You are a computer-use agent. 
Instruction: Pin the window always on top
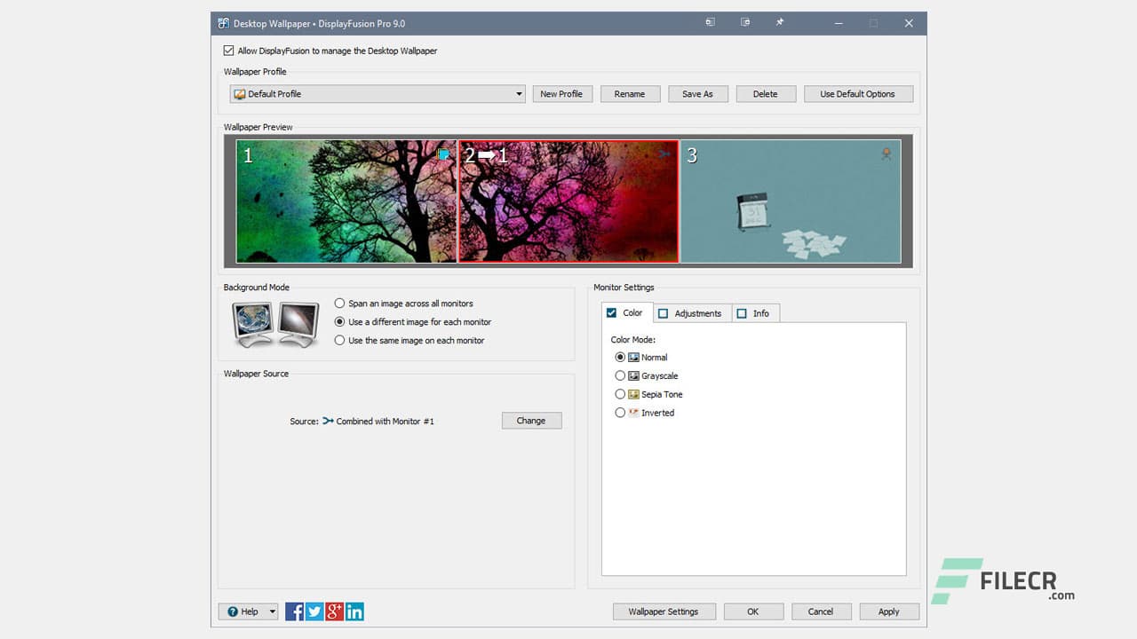[779, 21]
